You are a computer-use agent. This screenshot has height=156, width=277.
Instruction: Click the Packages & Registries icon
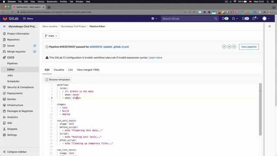click(4, 111)
